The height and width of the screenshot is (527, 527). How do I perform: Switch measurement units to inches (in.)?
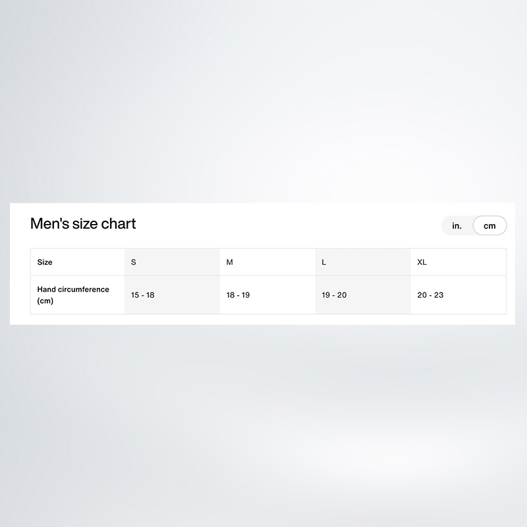[457, 225]
